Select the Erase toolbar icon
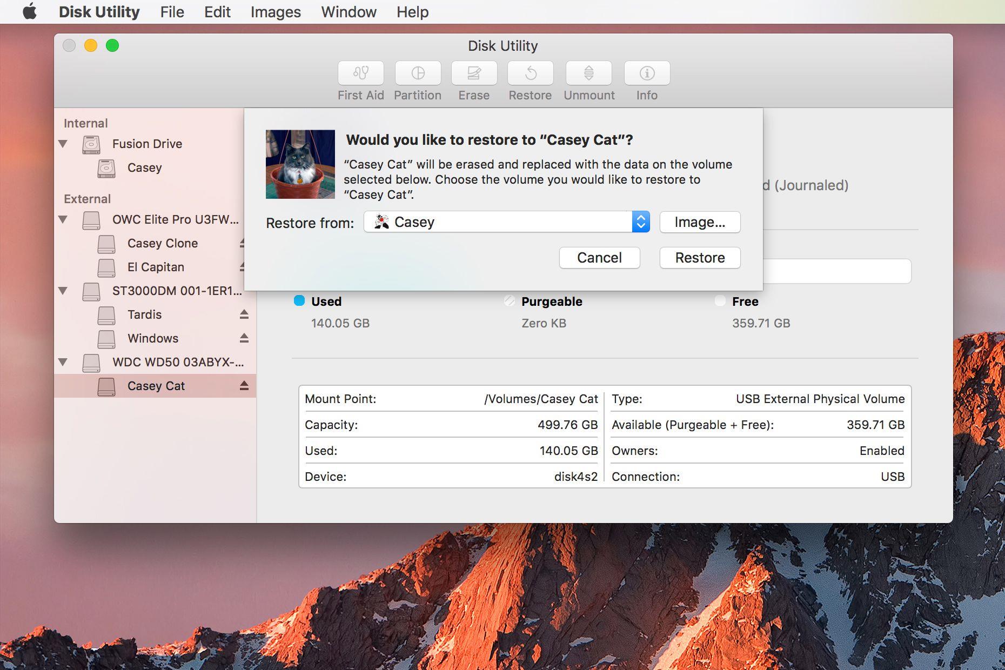This screenshot has width=1005, height=670. click(x=474, y=73)
